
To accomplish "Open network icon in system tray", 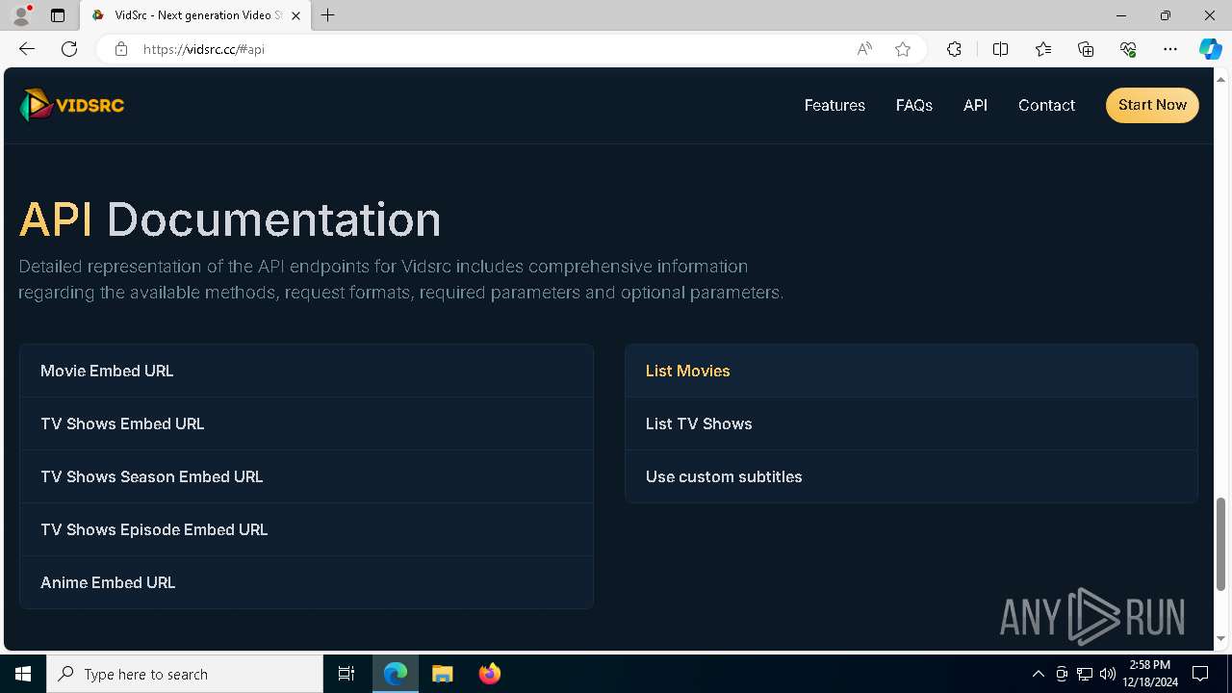I will tap(1085, 674).
